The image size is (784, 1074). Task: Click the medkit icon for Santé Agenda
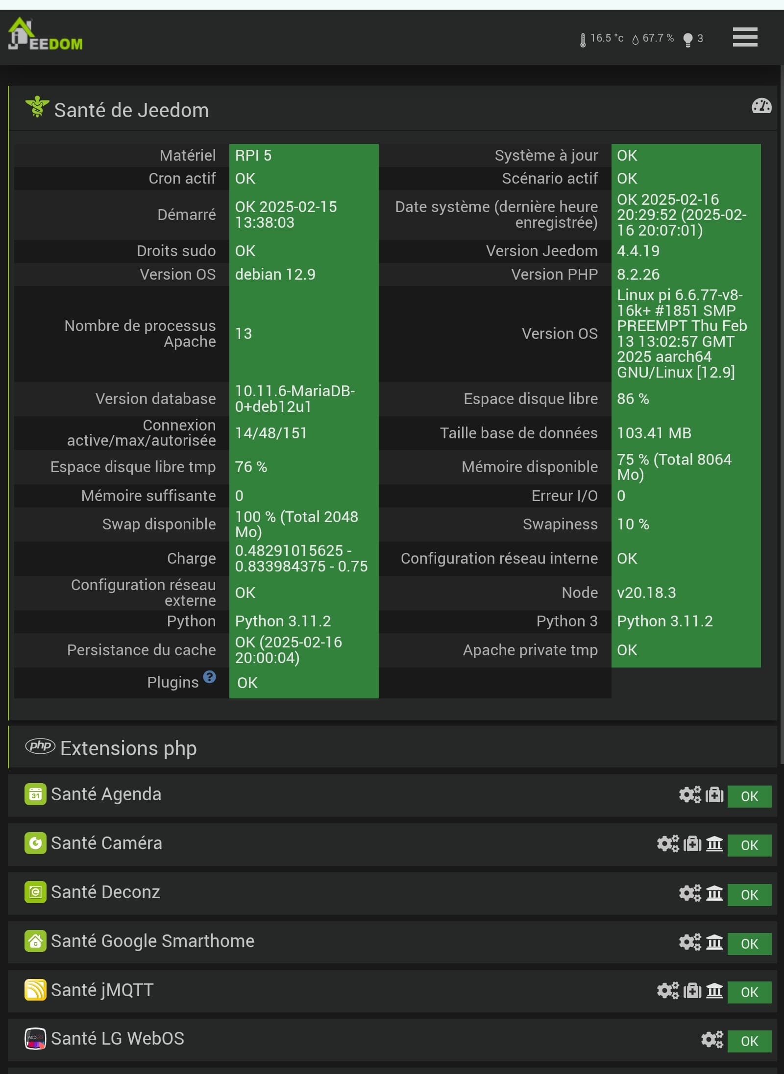714,795
